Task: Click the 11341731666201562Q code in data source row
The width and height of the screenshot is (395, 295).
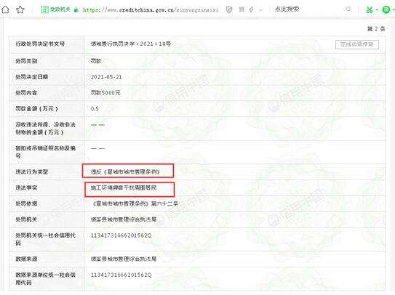Action: pos(121,275)
